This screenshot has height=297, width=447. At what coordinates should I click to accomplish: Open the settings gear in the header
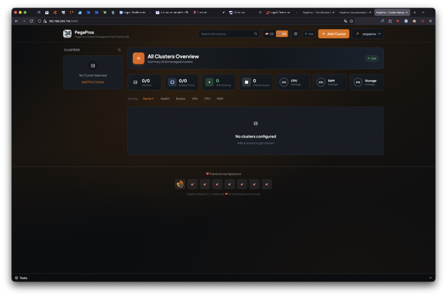tap(296, 34)
